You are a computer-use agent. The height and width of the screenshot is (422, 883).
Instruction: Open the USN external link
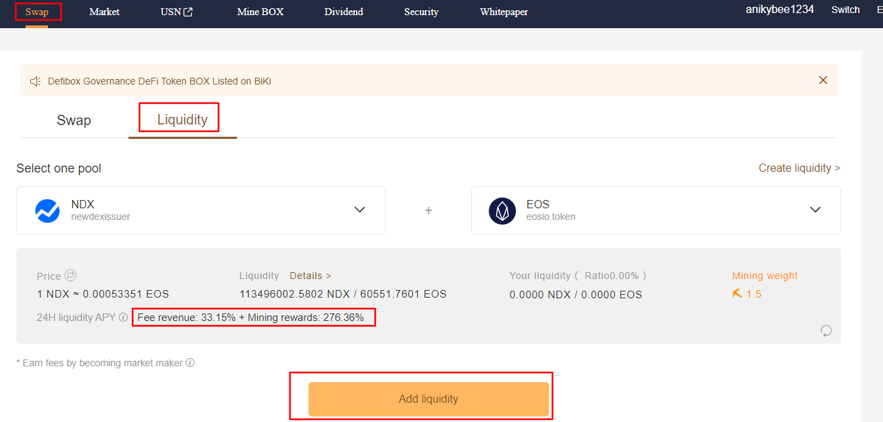(x=177, y=12)
